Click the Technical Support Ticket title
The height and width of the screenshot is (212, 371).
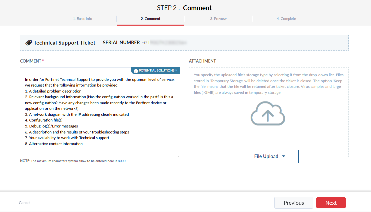click(64, 43)
